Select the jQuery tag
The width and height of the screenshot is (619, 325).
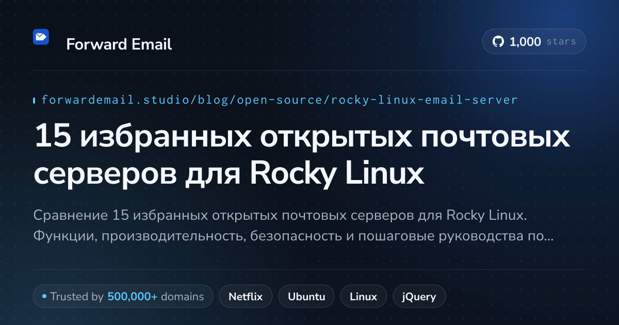pyautogui.click(x=419, y=297)
